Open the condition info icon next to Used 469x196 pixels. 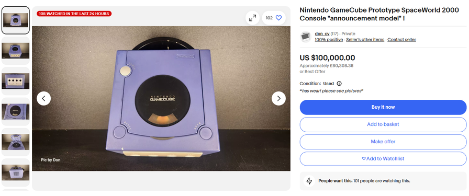pos(339,84)
